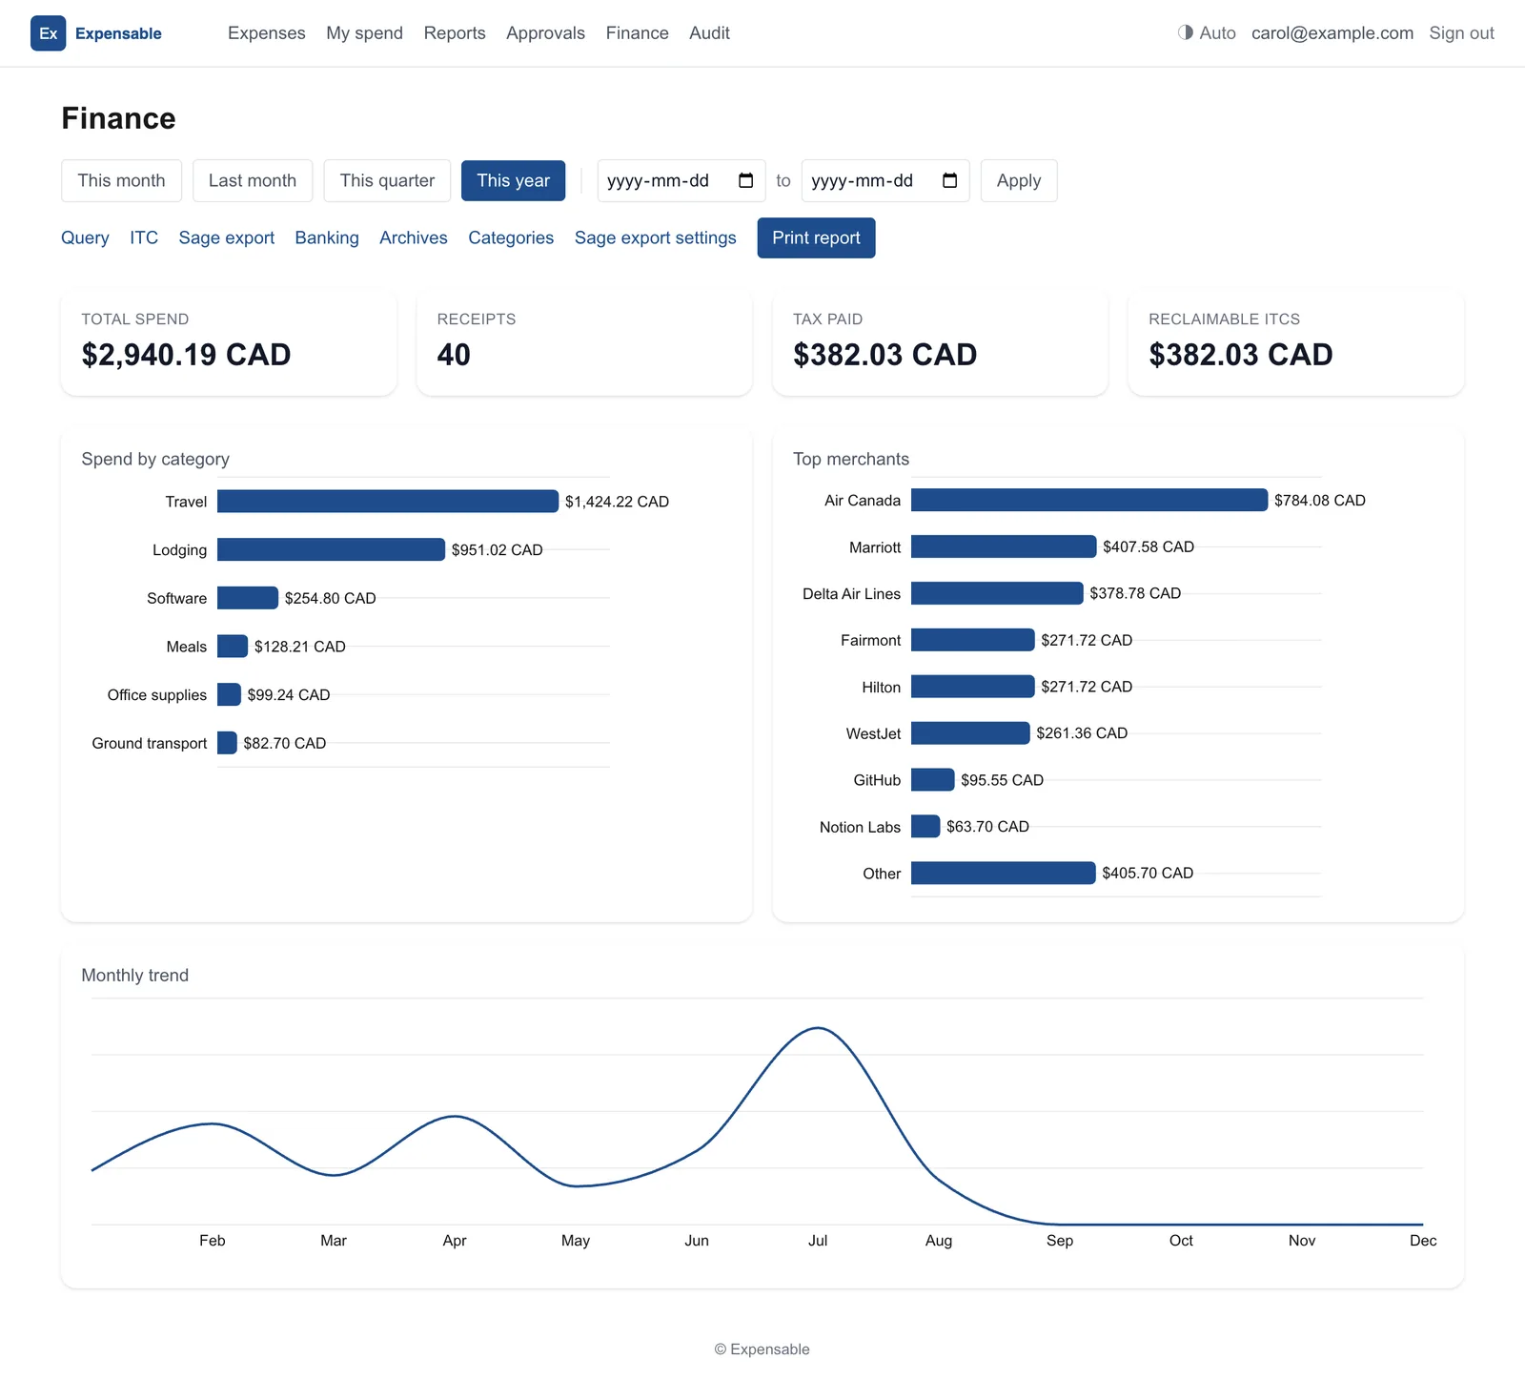Click the Print report button
The width and height of the screenshot is (1525, 1380).
pyautogui.click(x=816, y=237)
